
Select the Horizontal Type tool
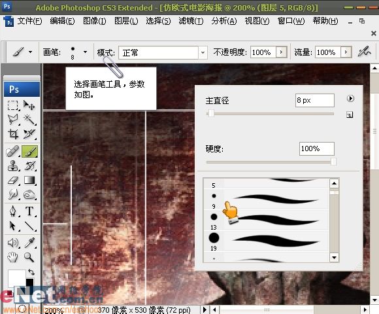click(x=29, y=211)
